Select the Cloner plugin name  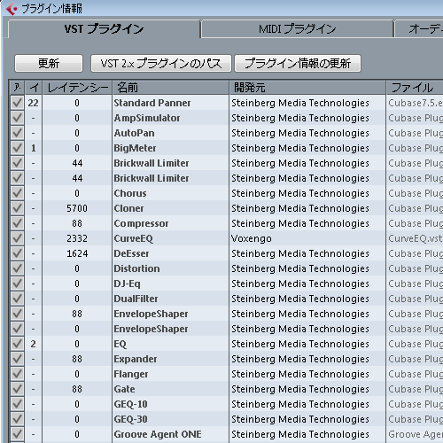point(128,208)
